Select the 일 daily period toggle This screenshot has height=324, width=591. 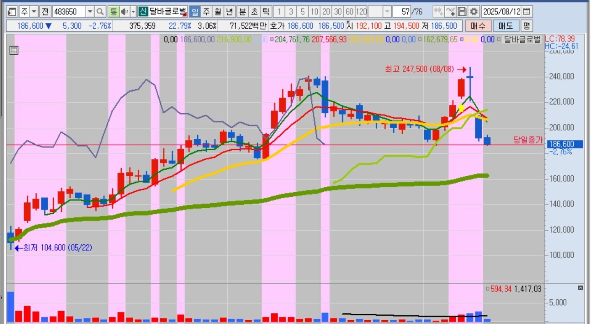pyautogui.click(x=195, y=11)
